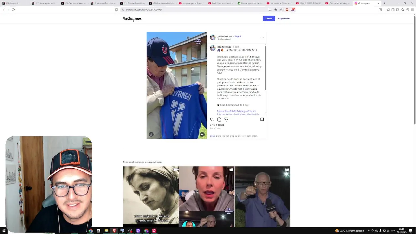
Task: Open the Windows Start menu
Action: pyautogui.click(x=4, y=231)
